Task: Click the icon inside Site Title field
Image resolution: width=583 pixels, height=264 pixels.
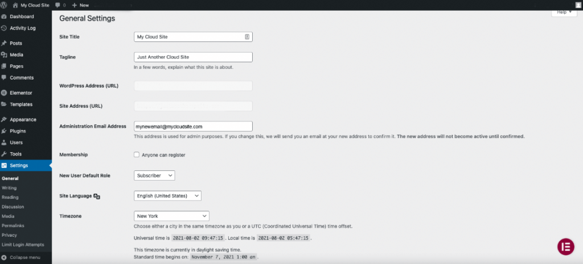Action: tap(247, 37)
